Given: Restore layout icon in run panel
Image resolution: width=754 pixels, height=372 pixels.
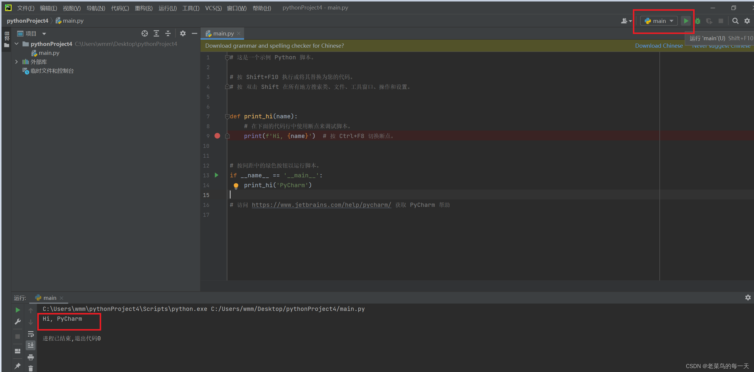Looking at the screenshot, I should coord(18,351).
